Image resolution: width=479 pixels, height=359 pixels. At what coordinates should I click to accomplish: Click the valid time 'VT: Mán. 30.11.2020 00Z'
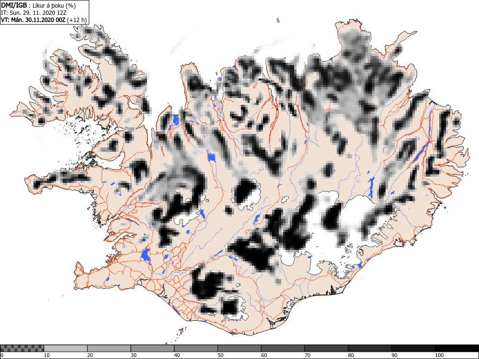click(33, 20)
